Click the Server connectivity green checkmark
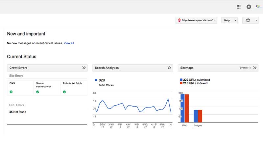Image resolution: width=263 pixels, height=164 pixels. (38, 92)
